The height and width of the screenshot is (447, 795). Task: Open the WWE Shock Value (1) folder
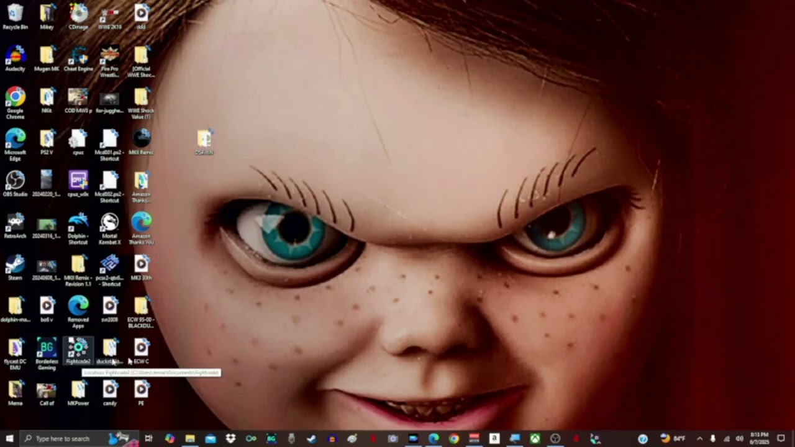[x=142, y=103]
